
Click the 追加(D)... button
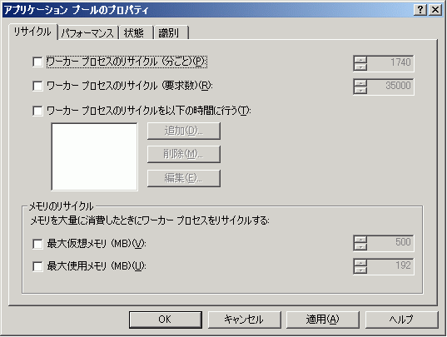point(184,131)
